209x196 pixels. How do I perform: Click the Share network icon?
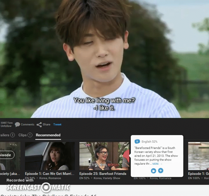39,125
